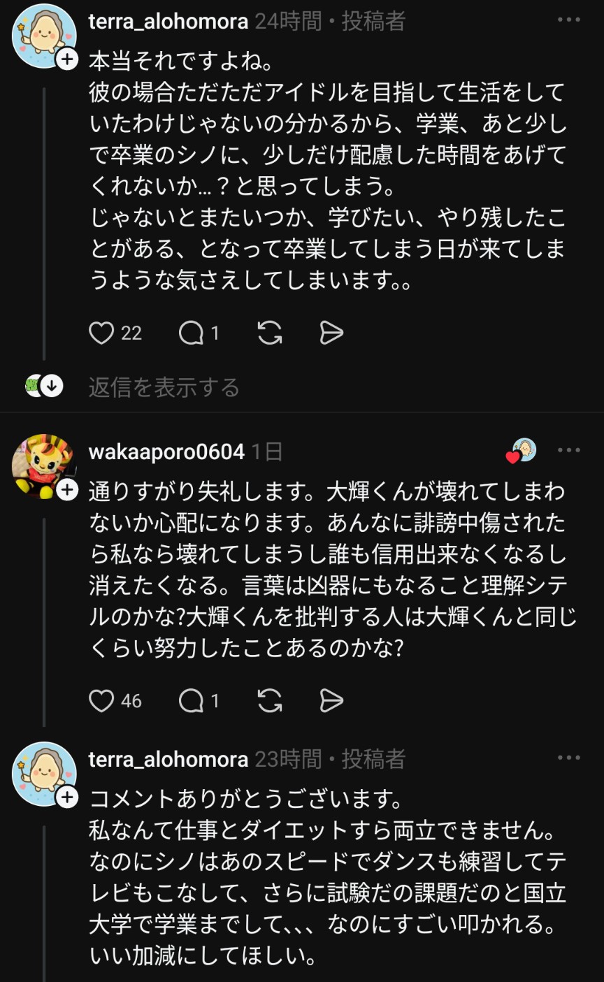Viewport: 604px width, 982px height.
Task: Repost the first terra_alohomora comment
Action: pos(270,333)
